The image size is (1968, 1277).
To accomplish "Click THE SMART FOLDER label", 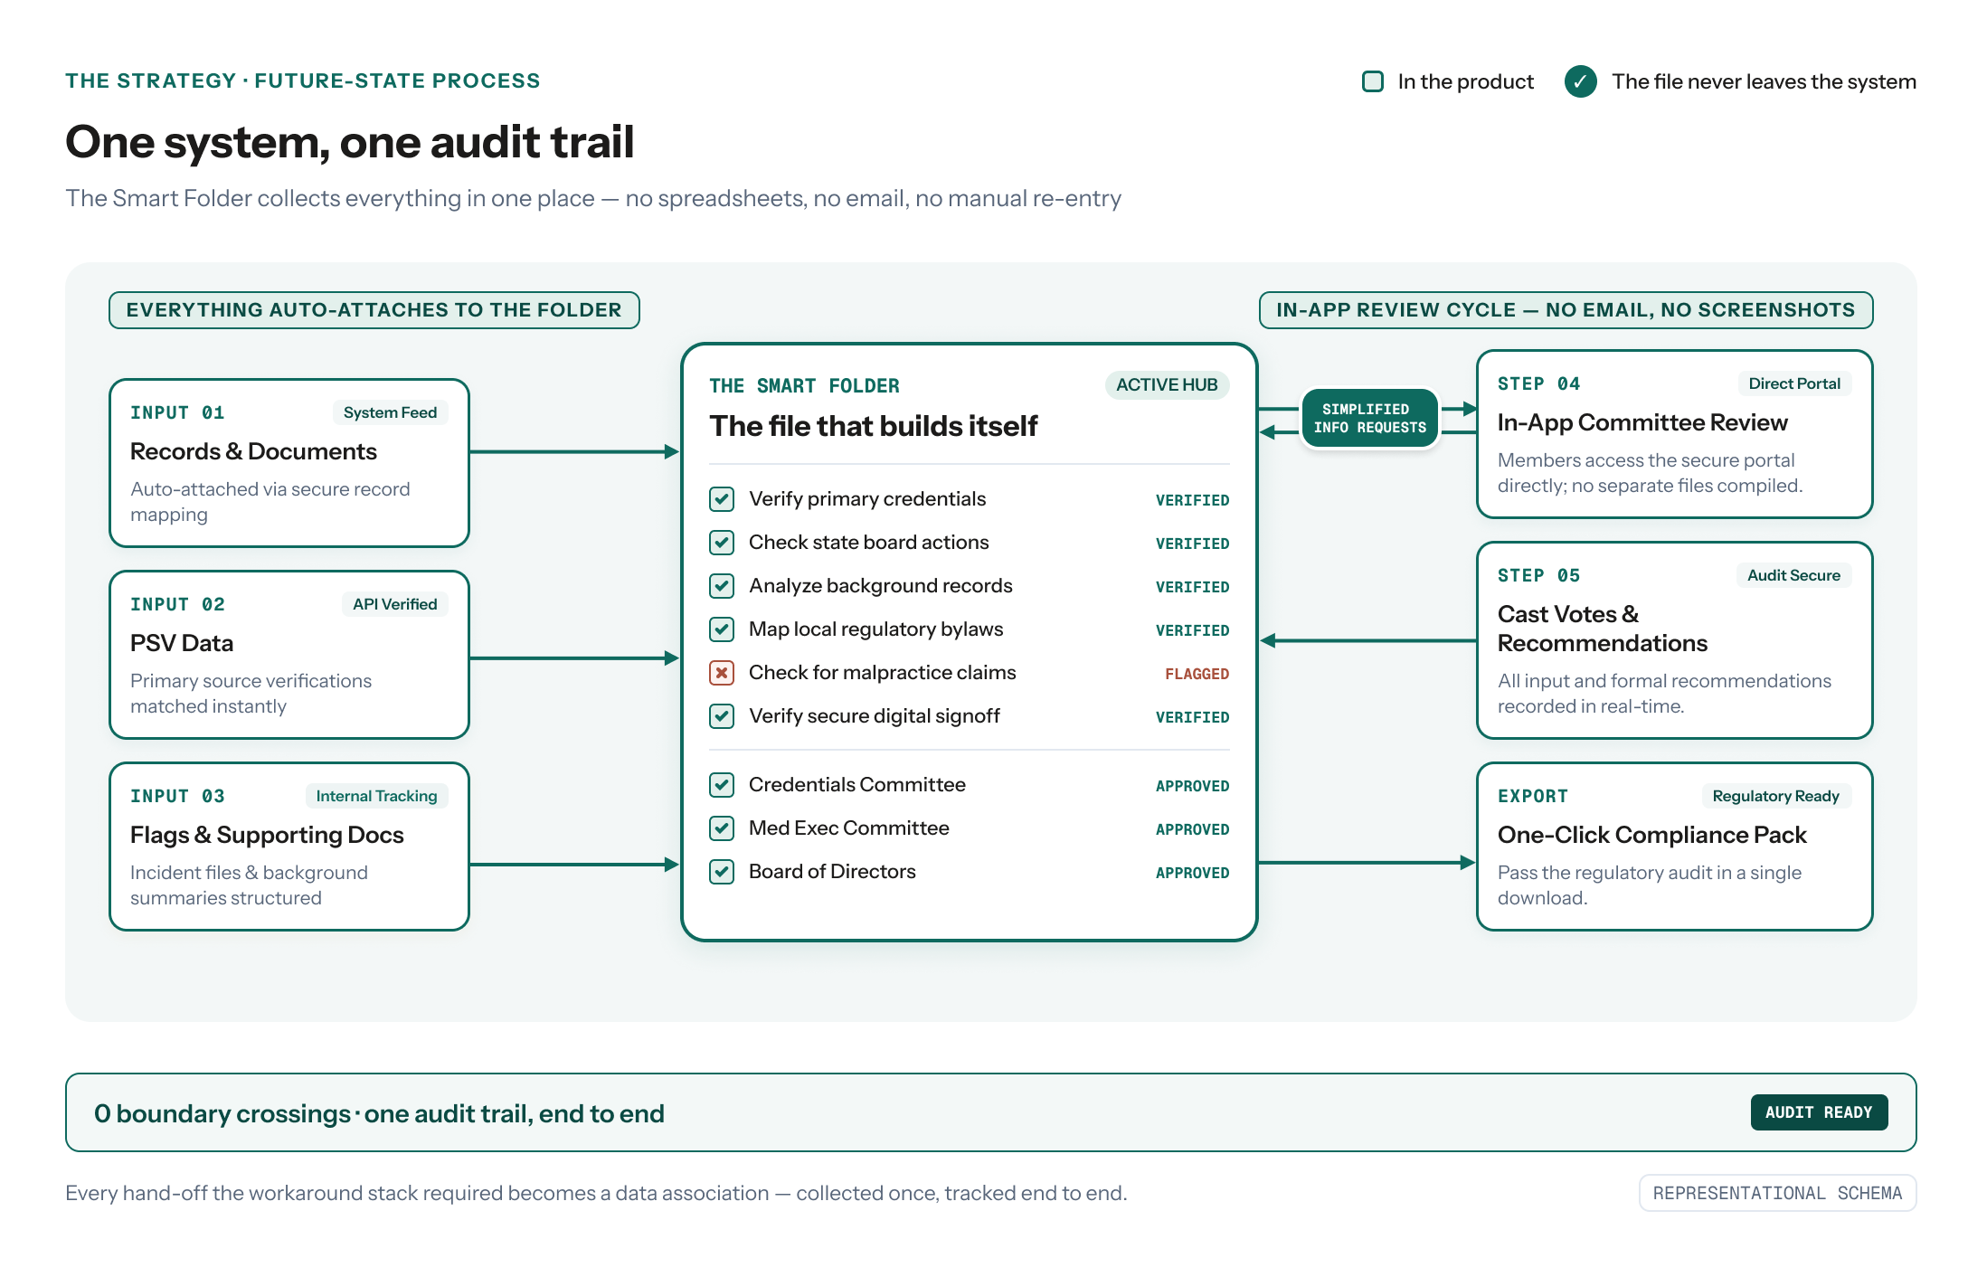I will (x=804, y=386).
